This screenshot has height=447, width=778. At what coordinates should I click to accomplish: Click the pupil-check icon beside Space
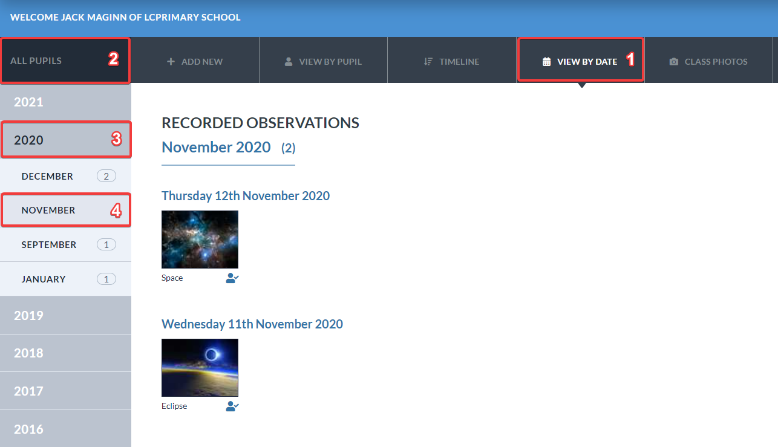click(232, 278)
